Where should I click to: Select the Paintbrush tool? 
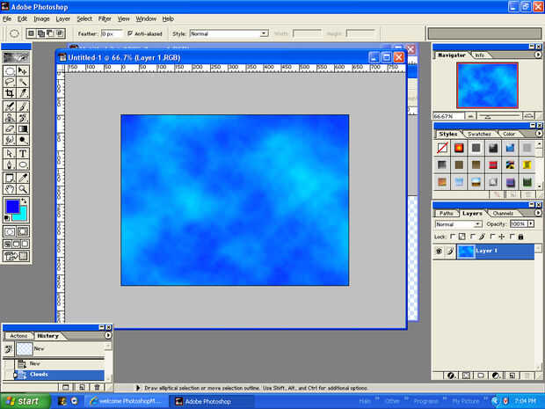(23, 106)
